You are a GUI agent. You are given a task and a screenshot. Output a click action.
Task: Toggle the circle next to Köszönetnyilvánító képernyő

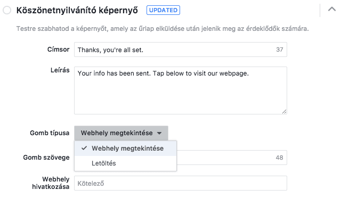(x=7, y=10)
